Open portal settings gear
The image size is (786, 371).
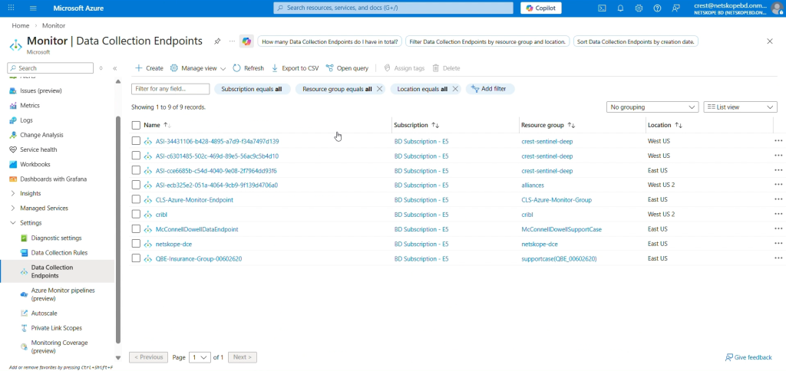639,8
